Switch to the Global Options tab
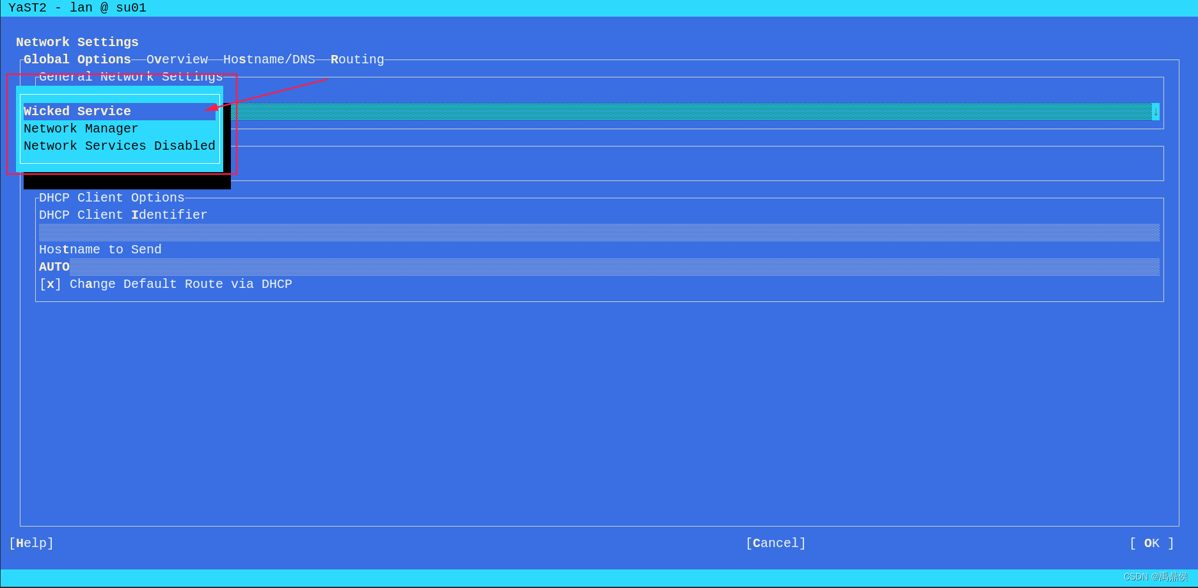The width and height of the screenshot is (1198, 588). click(77, 60)
